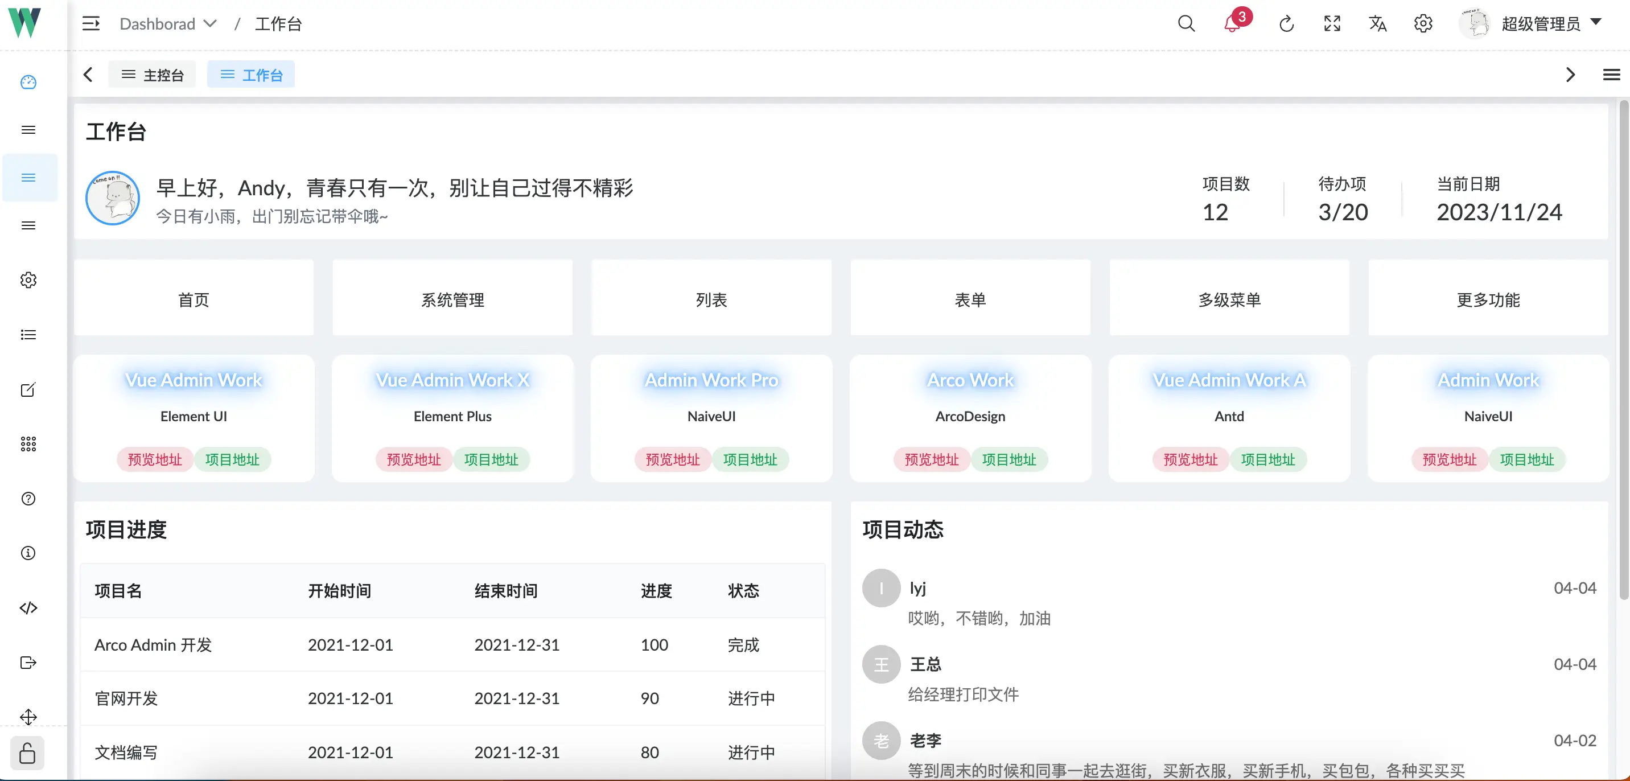Toggle the lock icon at sidebar bottom
Screen dimensions: 1630x781
pyautogui.click(x=27, y=753)
